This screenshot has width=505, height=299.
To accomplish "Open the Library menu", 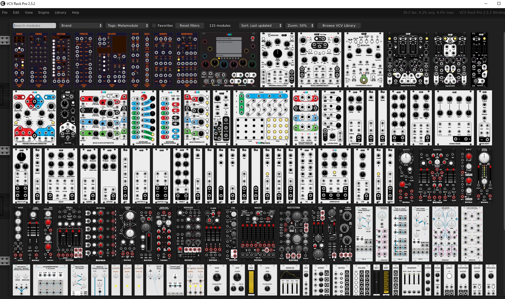I will [60, 12].
